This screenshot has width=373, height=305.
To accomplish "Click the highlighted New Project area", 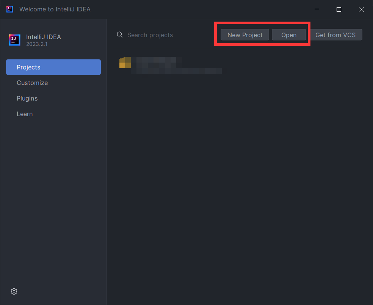I will (244, 35).
